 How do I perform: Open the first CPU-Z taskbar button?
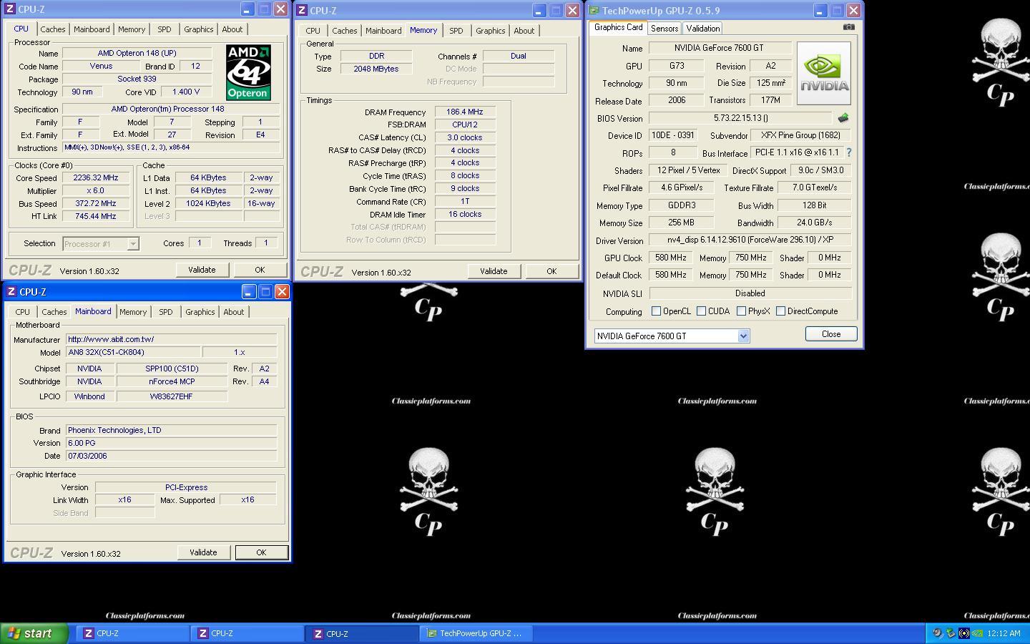point(134,633)
